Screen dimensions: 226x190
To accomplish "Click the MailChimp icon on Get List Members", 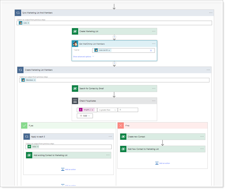I will [x=75, y=44].
